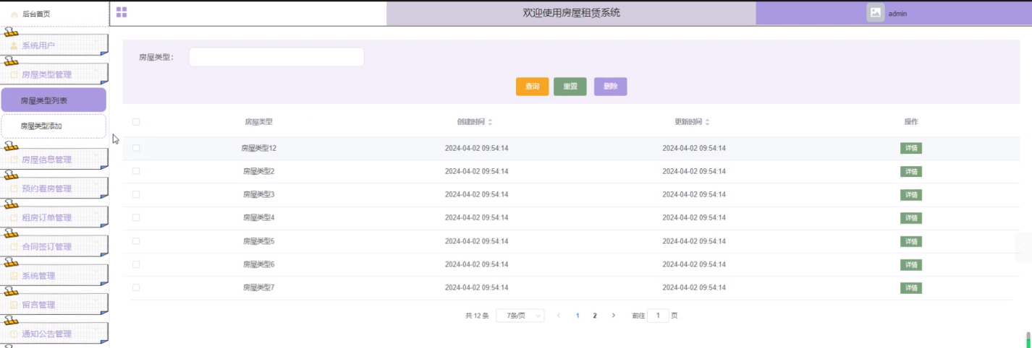Select the 房屋类型列表 submenu item
The height and width of the screenshot is (348, 1032).
click(54, 100)
